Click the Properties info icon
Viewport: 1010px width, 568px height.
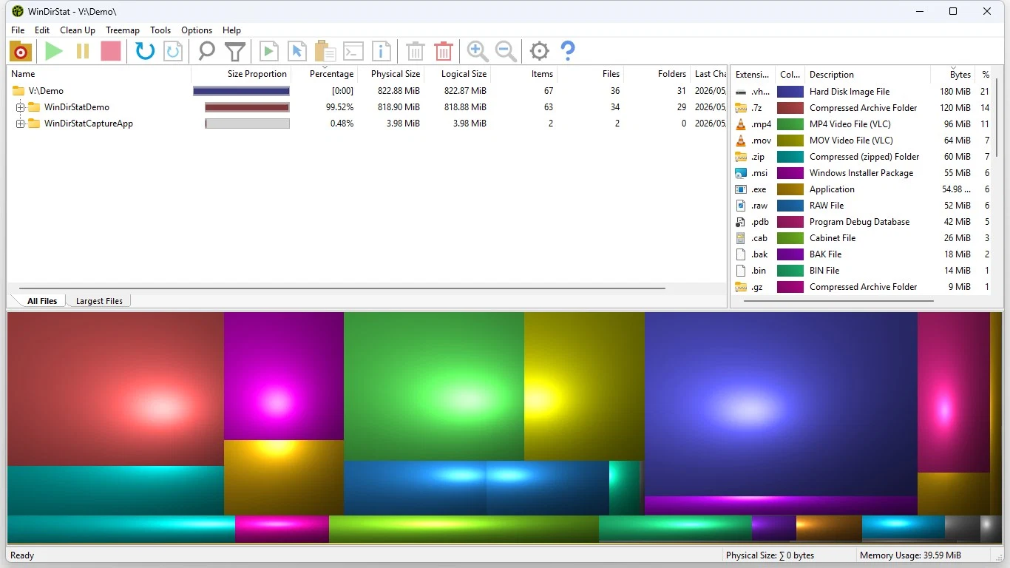tap(382, 51)
